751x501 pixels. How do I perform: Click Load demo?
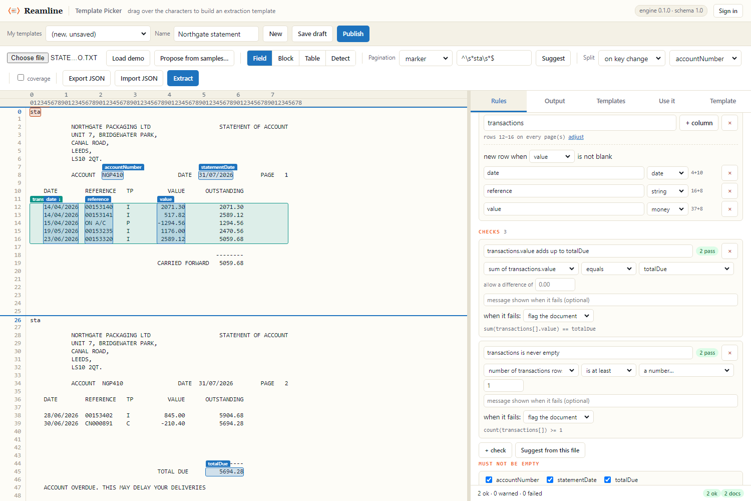pyautogui.click(x=128, y=58)
